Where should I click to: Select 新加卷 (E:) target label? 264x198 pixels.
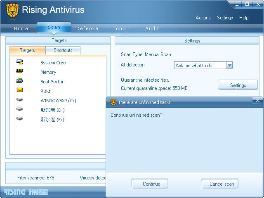(x=52, y=120)
